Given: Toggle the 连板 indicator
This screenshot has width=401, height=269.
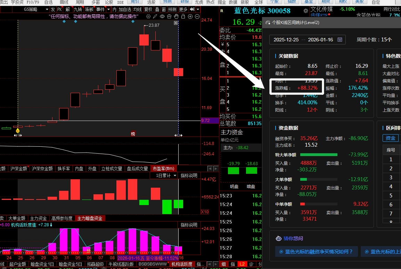Looking at the screenshot, I should point(89,9).
